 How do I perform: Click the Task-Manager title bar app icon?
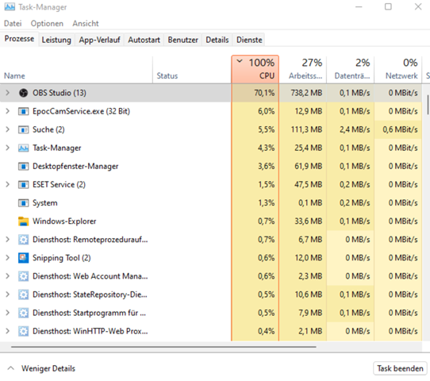pos(10,6)
